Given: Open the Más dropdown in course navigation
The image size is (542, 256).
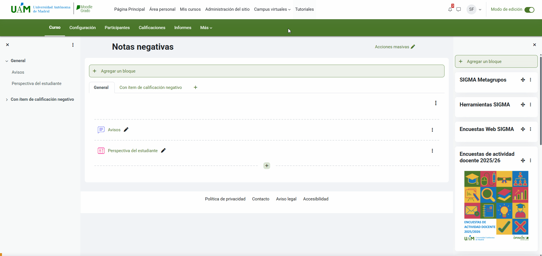Looking at the screenshot, I should point(206,28).
